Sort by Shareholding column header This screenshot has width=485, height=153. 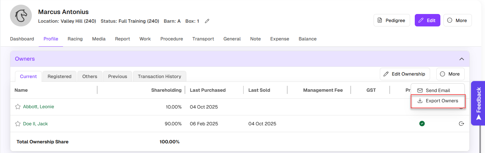pyautogui.click(x=166, y=90)
